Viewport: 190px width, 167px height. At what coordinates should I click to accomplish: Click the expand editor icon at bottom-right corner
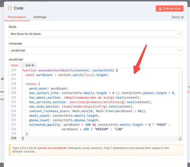click(180, 139)
